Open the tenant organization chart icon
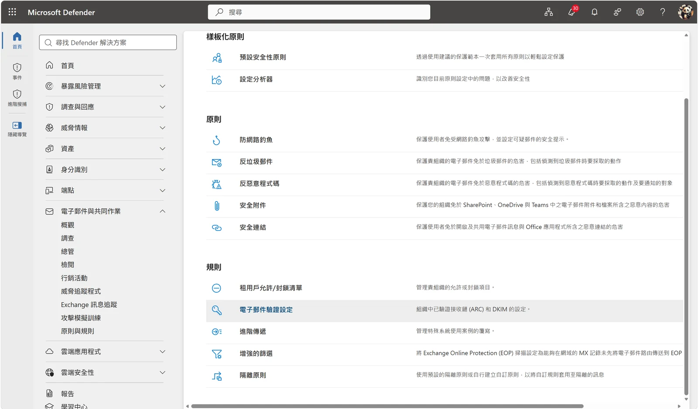 point(549,12)
